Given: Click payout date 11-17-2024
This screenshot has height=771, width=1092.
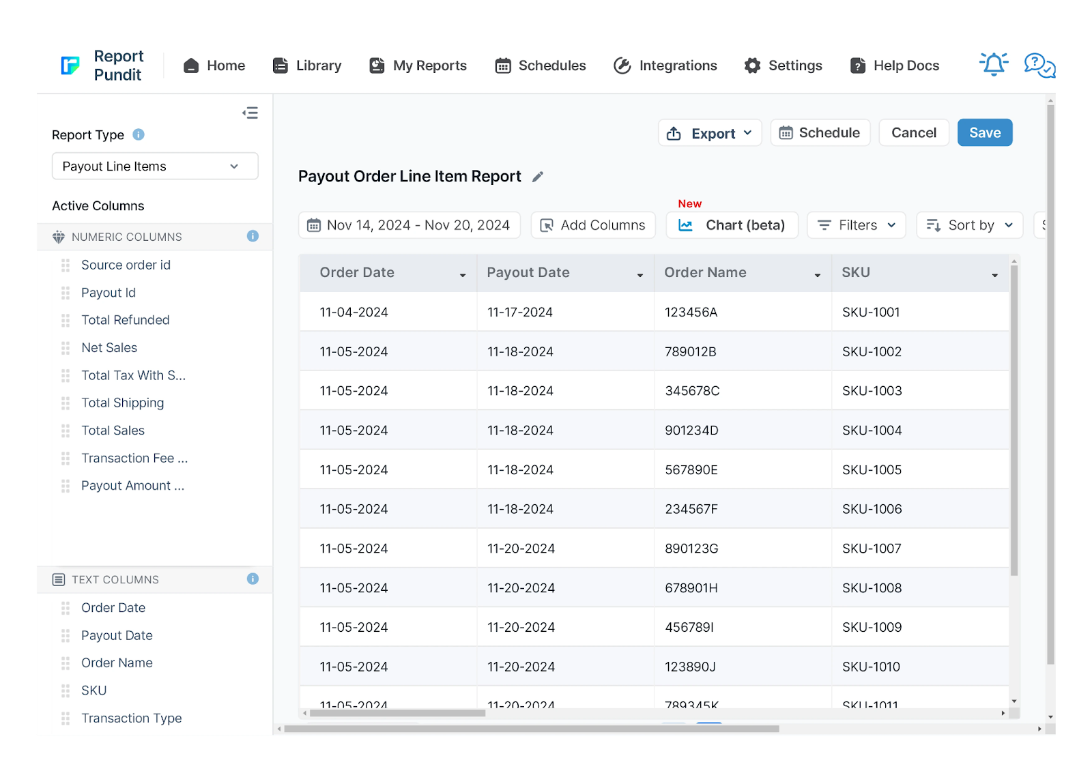Looking at the screenshot, I should [x=520, y=312].
